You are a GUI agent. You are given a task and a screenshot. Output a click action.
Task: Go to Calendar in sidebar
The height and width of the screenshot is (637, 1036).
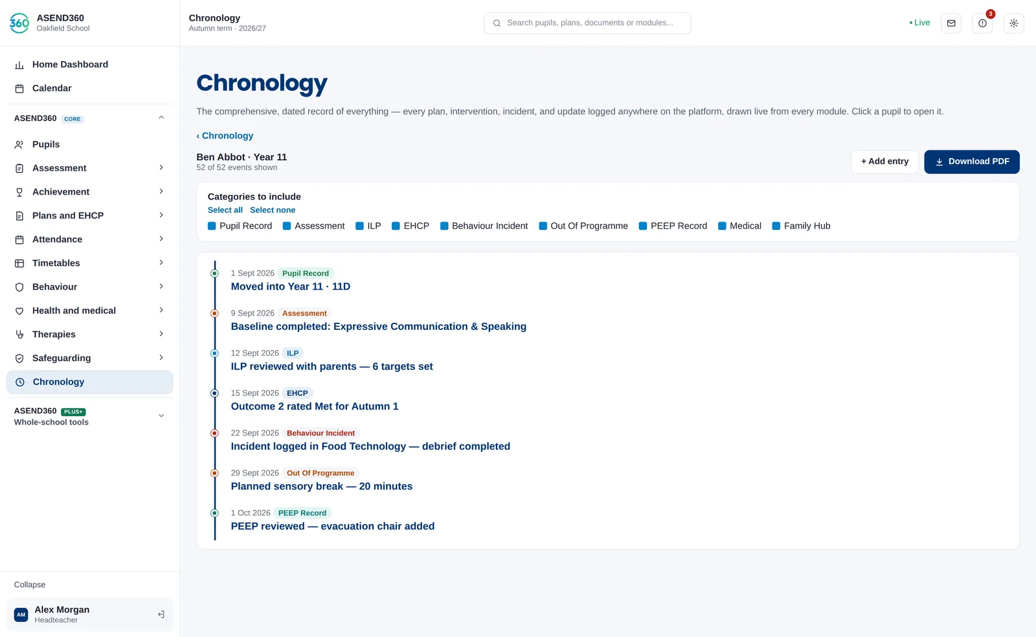90,89
